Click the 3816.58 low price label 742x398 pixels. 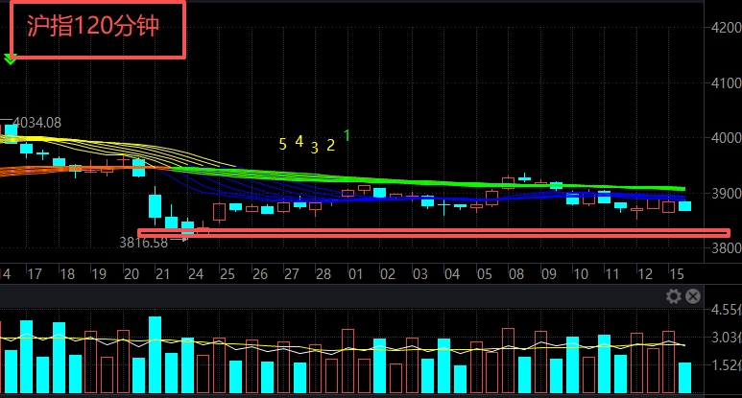[143, 243]
